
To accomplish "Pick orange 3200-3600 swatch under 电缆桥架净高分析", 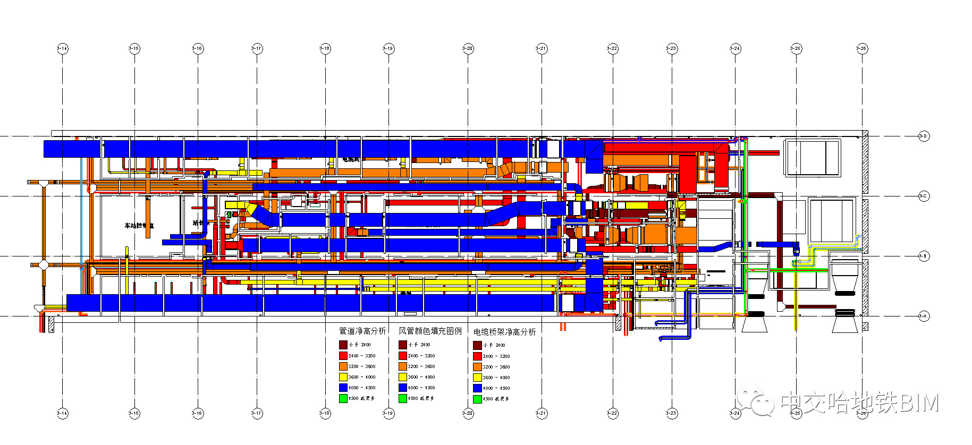I will click(x=478, y=367).
